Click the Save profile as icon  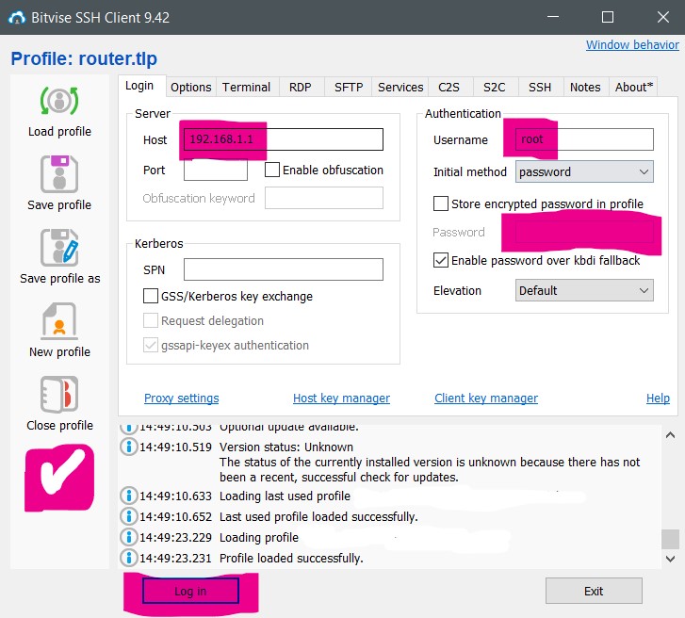click(59, 247)
